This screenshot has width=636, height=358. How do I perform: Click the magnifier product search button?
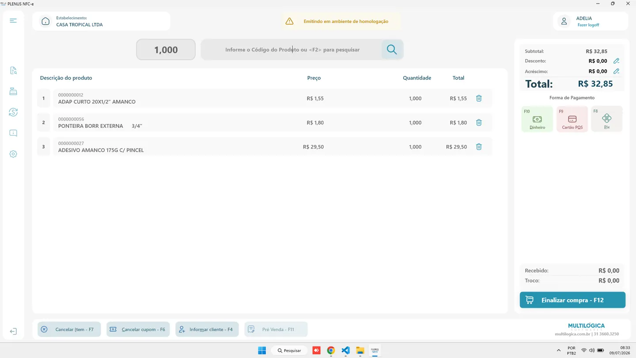(x=392, y=50)
